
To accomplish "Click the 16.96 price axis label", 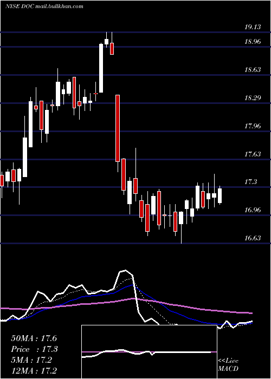I will pyautogui.click(x=253, y=210).
